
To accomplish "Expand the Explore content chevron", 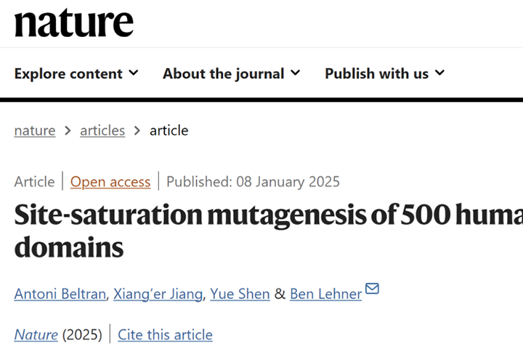I will pos(134,73).
